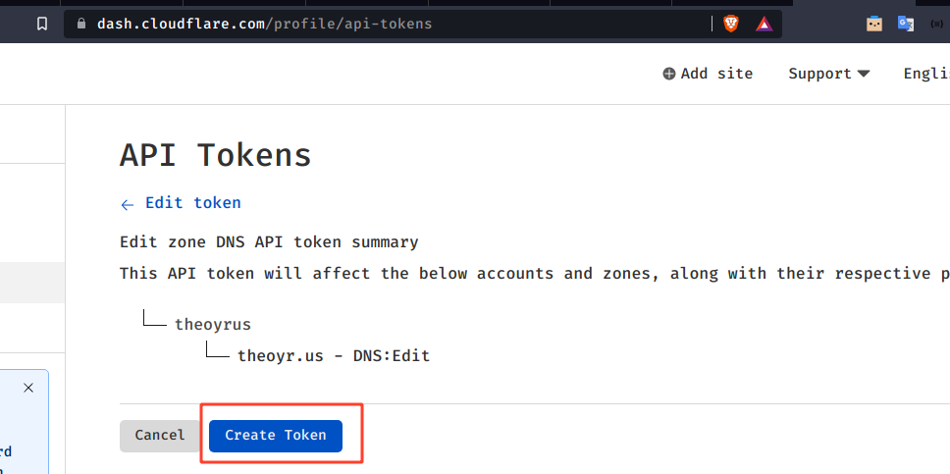Image resolution: width=950 pixels, height=474 pixels.
Task: Click the API Tokens page heading
Action: click(x=216, y=155)
